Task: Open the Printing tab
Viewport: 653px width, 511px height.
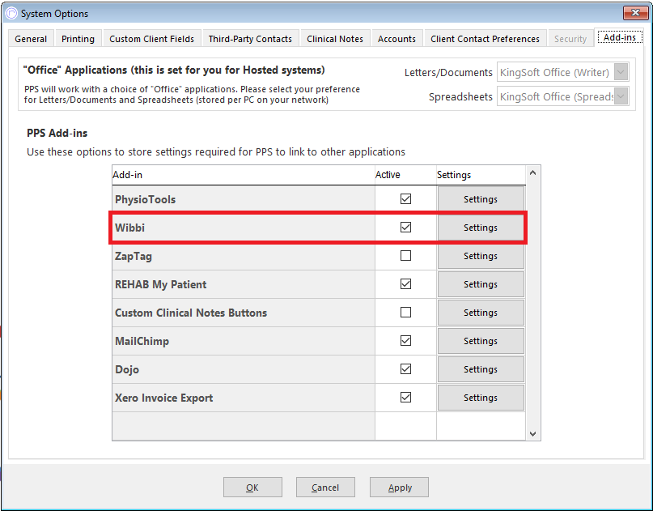Action: pyautogui.click(x=78, y=39)
